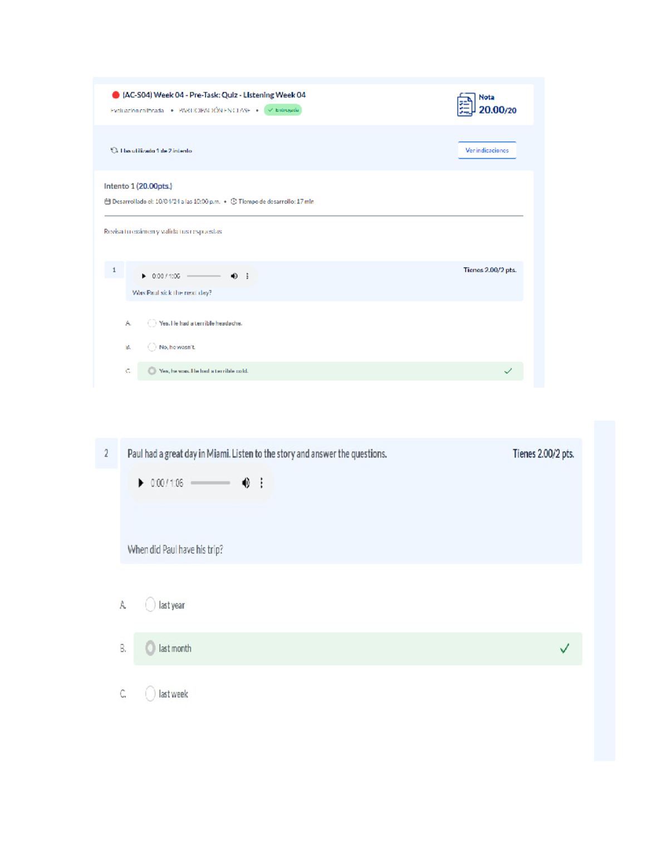The width and height of the screenshot is (668, 865).
Task: Play the question 2 audio clip
Action: tap(141, 483)
